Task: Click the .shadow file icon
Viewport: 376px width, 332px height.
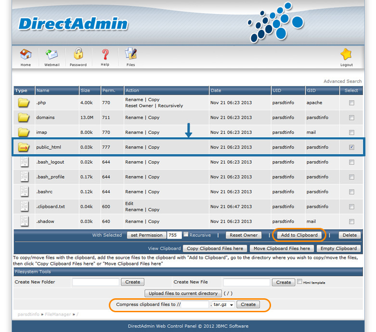Action: click(24, 221)
